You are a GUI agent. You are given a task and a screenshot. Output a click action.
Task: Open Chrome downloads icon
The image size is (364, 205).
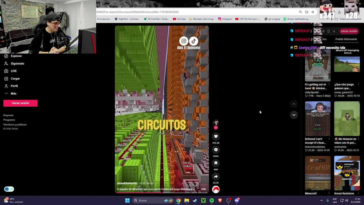pos(339,12)
